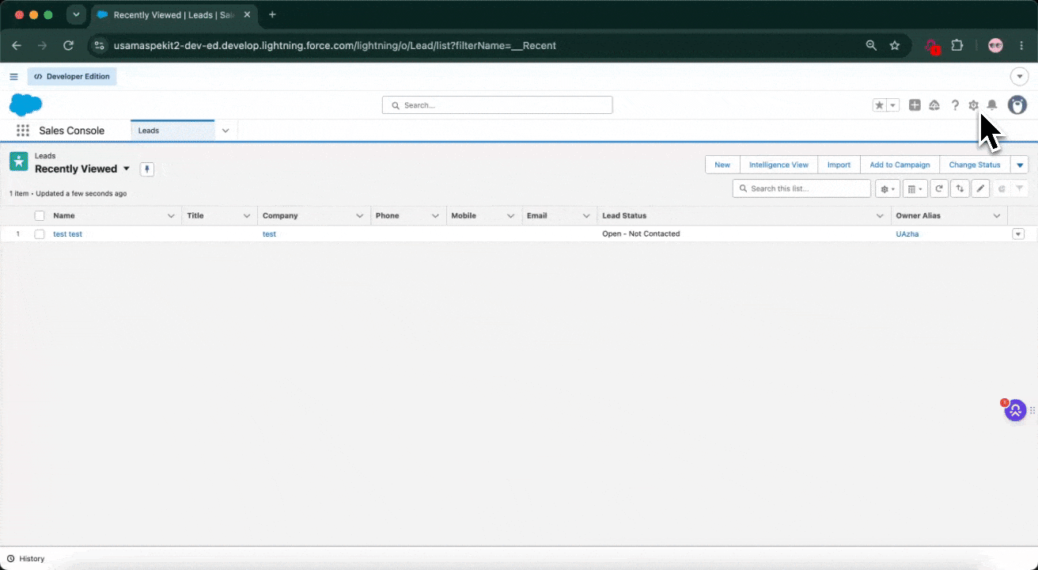Image resolution: width=1038 pixels, height=570 pixels.
Task: Open History in utility bar
Action: coord(25,558)
